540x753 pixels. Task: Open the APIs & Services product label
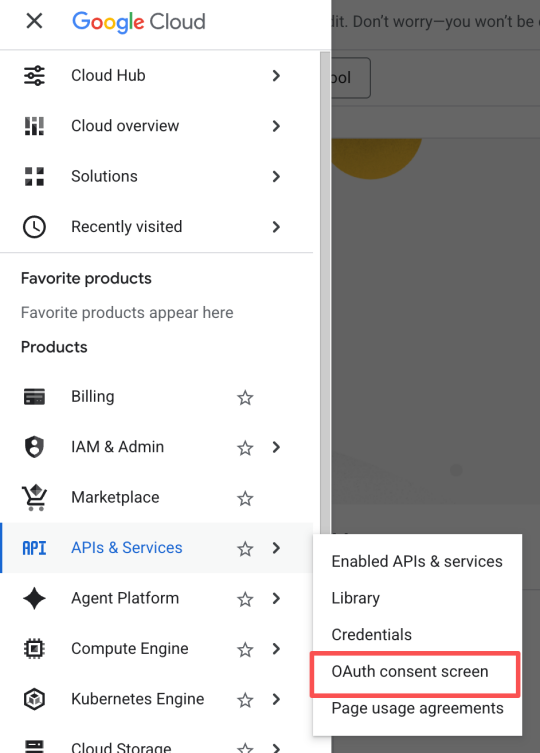click(126, 548)
